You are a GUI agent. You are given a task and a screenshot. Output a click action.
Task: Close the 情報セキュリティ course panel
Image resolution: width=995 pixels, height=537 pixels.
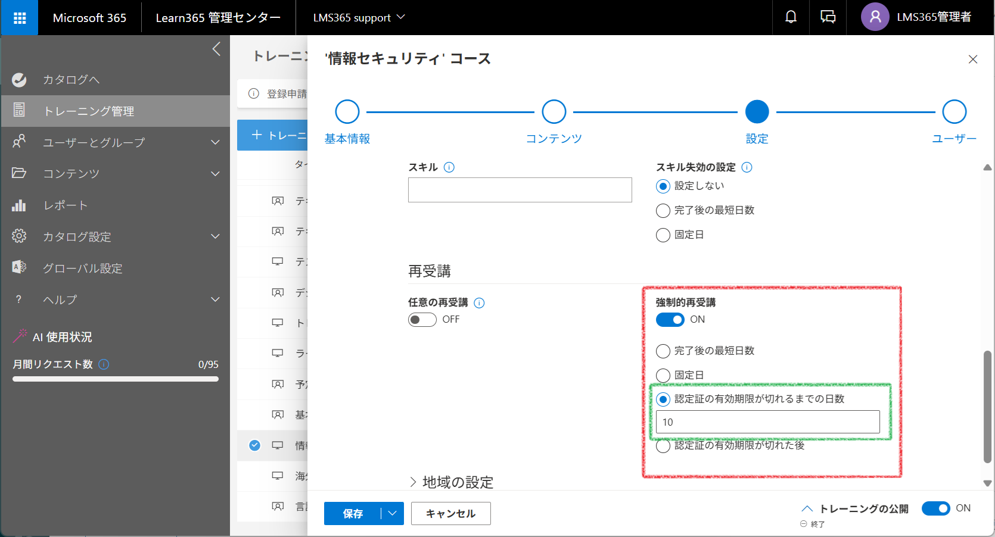[x=973, y=59]
